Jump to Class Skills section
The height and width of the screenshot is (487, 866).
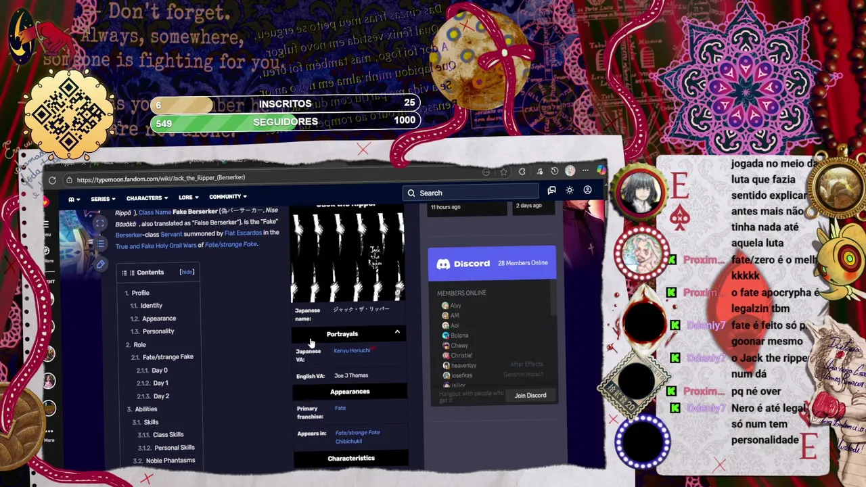coord(168,435)
